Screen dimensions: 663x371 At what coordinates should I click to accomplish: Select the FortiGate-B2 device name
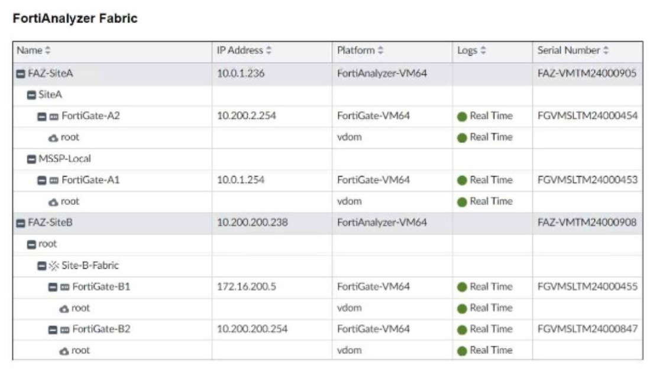[101, 329]
